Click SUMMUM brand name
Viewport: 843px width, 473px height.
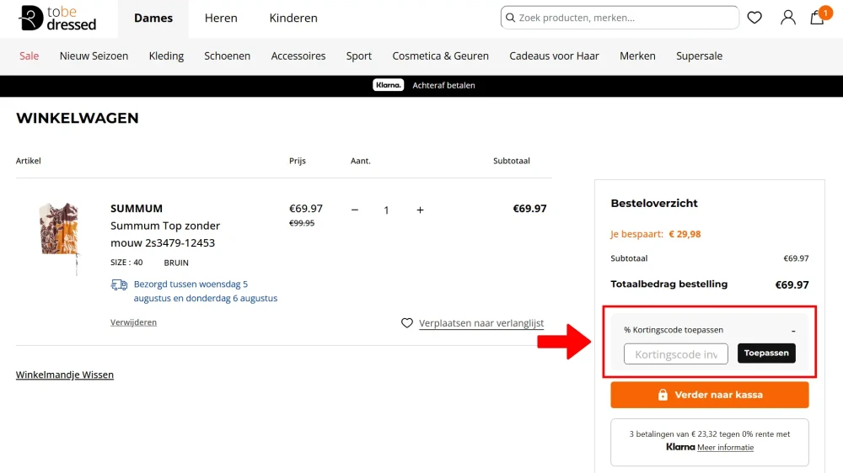coord(137,209)
